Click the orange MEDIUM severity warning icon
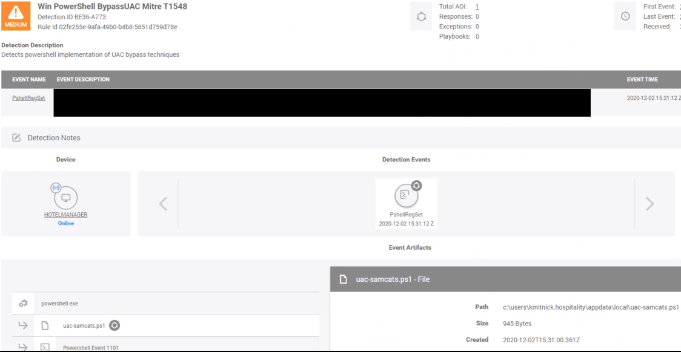The width and height of the screenshot is (681, 352). click(16, 16)
